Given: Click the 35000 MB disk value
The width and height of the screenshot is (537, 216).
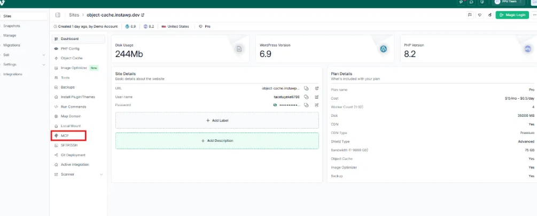Looking at the screenshot, I should click(x=526, y=116).
